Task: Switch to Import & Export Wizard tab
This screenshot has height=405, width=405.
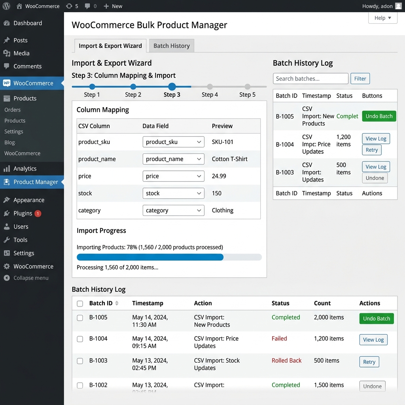Action: (110, 46)
